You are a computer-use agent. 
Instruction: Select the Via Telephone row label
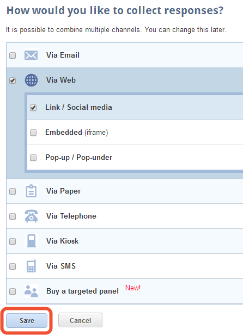[x=71, y=216]
